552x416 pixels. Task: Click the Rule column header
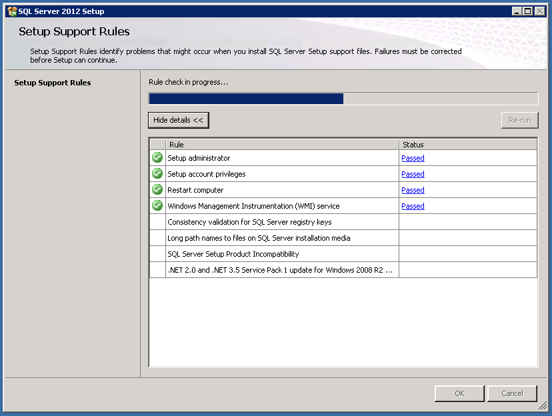coord(283,145)
